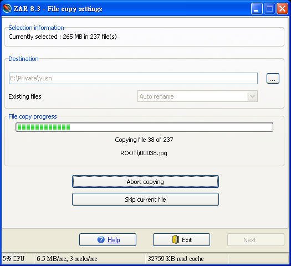
Task: Maximize the ZAR window
Action: pos(269,8)
